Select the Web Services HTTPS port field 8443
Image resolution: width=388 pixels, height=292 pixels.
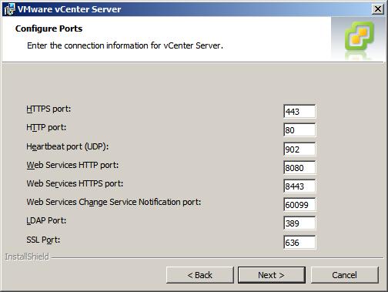(299, 186)
